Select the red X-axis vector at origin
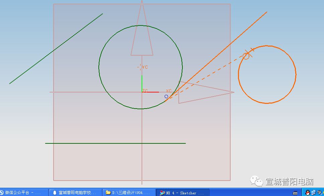Image resolution: width=324 pixels, height=196 pixels. 150,92
